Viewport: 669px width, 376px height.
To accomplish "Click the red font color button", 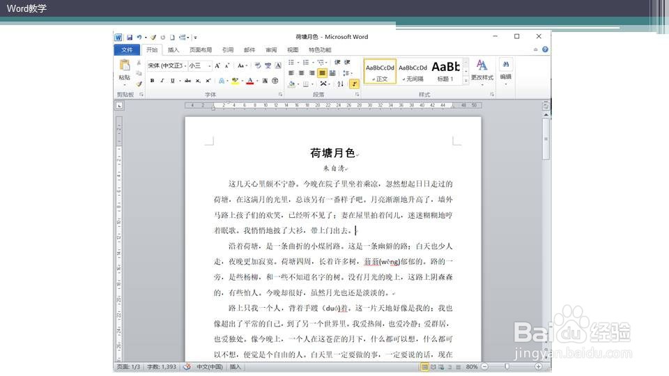I will 250,81.
